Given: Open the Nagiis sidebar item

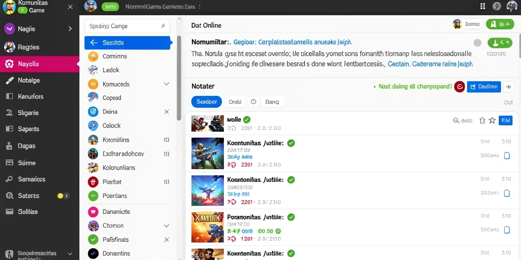Looking at the screenshot, I should [x=40, y=29].
